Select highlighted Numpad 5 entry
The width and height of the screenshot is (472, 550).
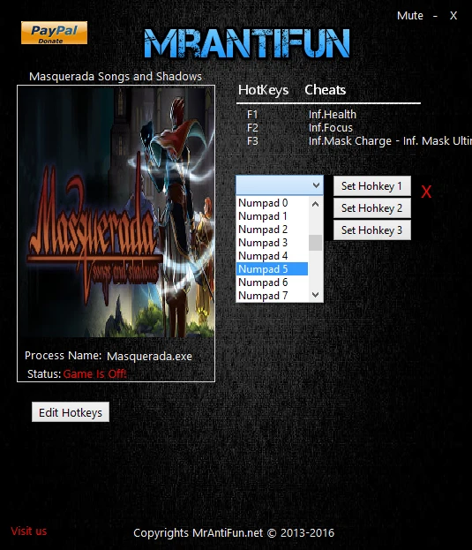tap(272, 269)
